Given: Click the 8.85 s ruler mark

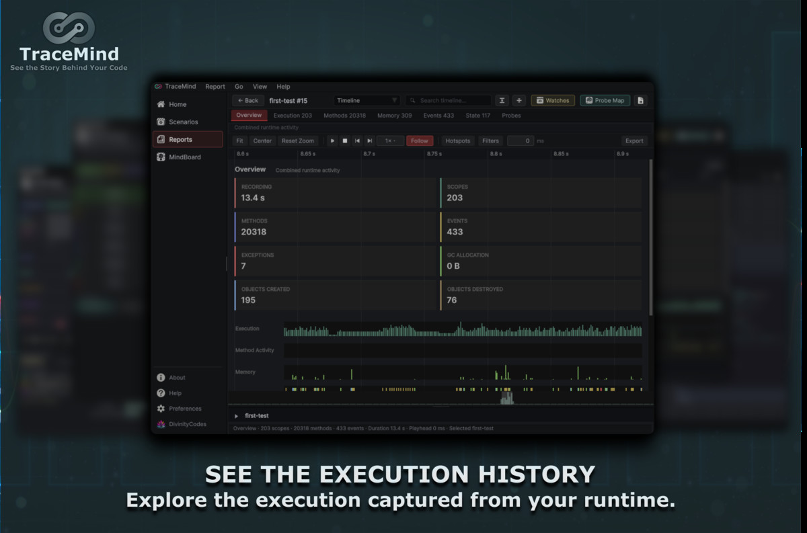Looking at the screenshot, I should (561, 154).
